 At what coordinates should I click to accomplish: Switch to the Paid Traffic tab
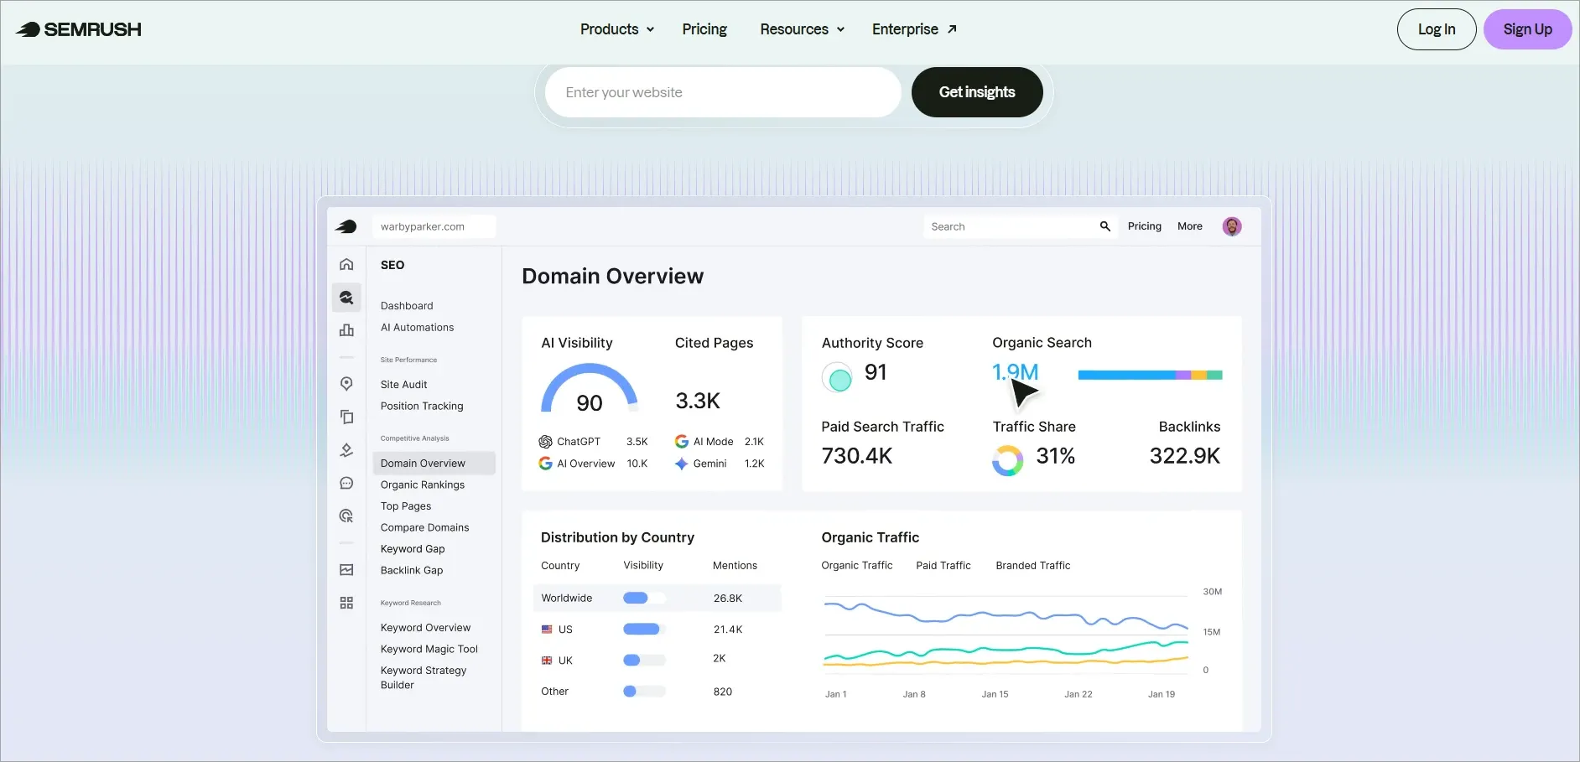point(943,566)
